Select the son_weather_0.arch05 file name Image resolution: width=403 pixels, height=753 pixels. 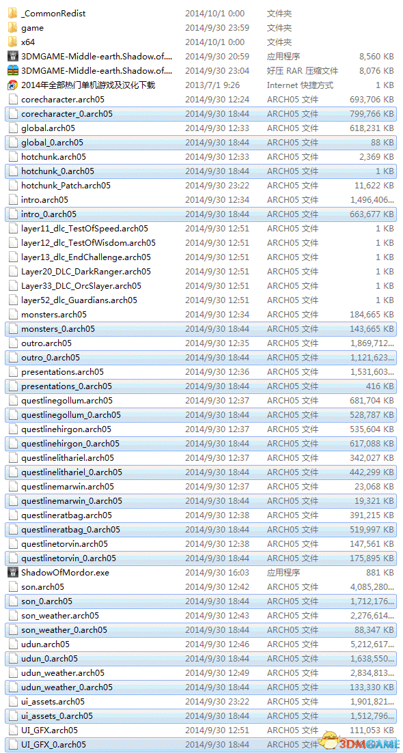(x=64, y=630)
